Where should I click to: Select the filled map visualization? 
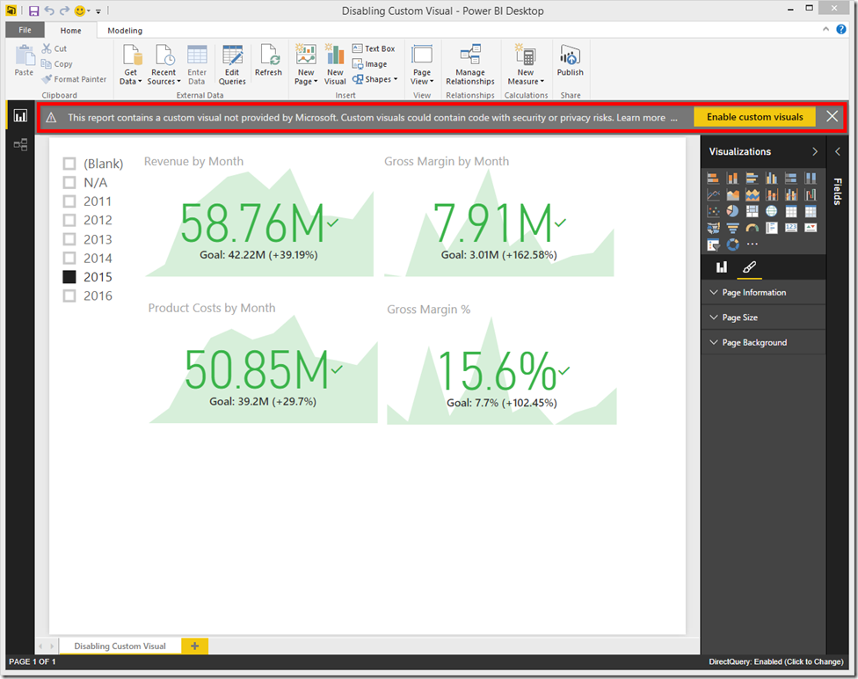(713, 228)
